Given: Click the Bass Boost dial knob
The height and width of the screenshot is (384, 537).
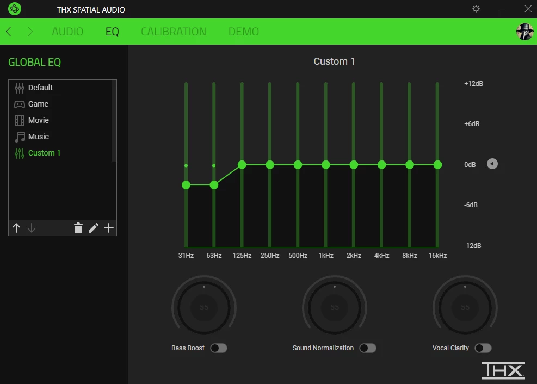Looking at the screenshot, I should click(x=204, y=307).
